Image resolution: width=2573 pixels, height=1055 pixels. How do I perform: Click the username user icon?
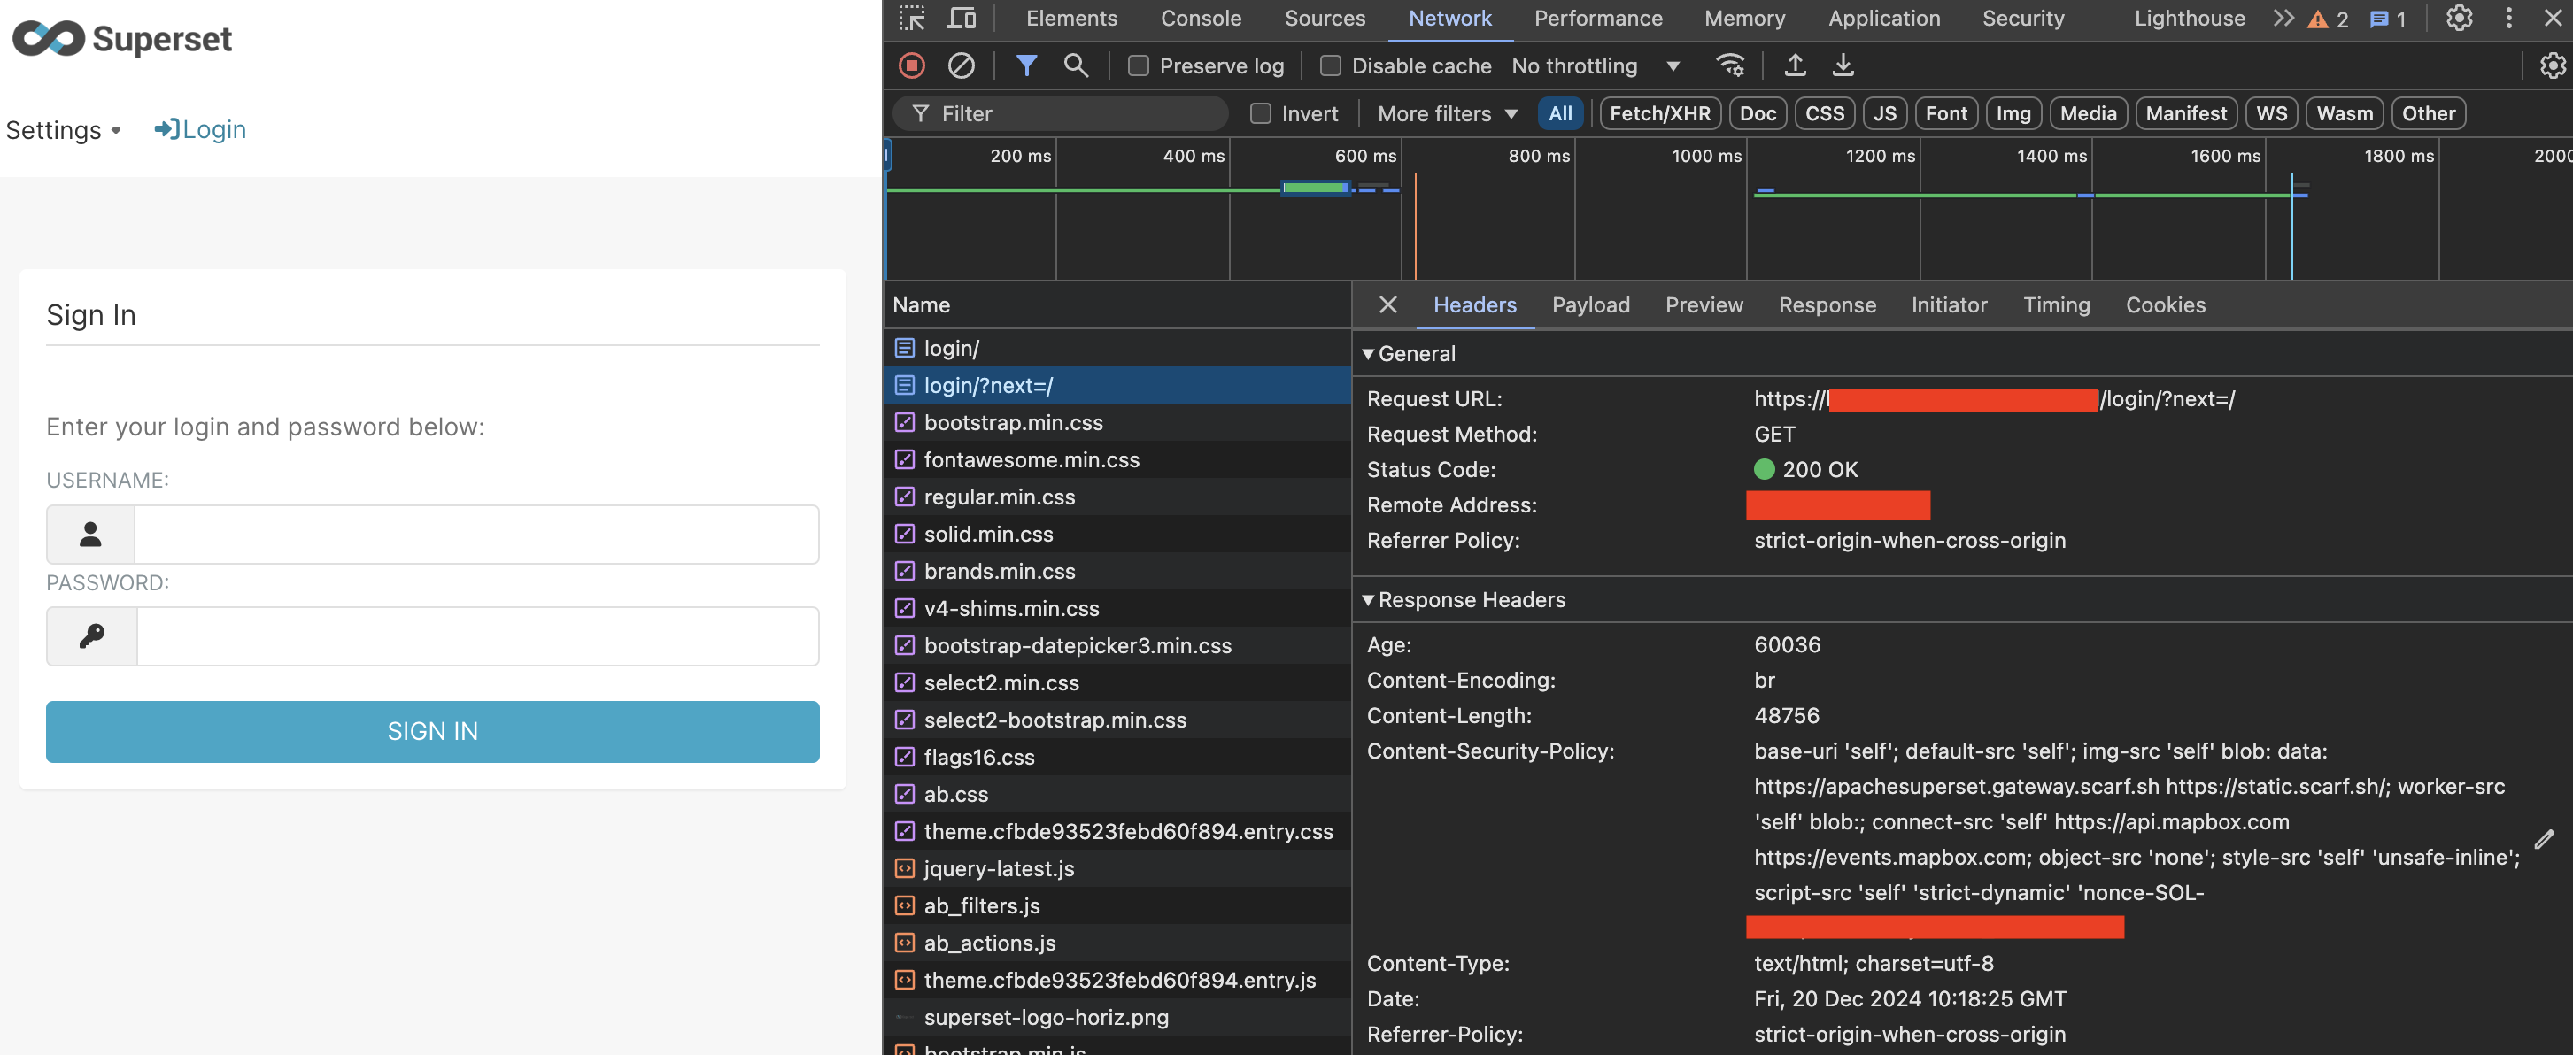[x=90, y=534]
